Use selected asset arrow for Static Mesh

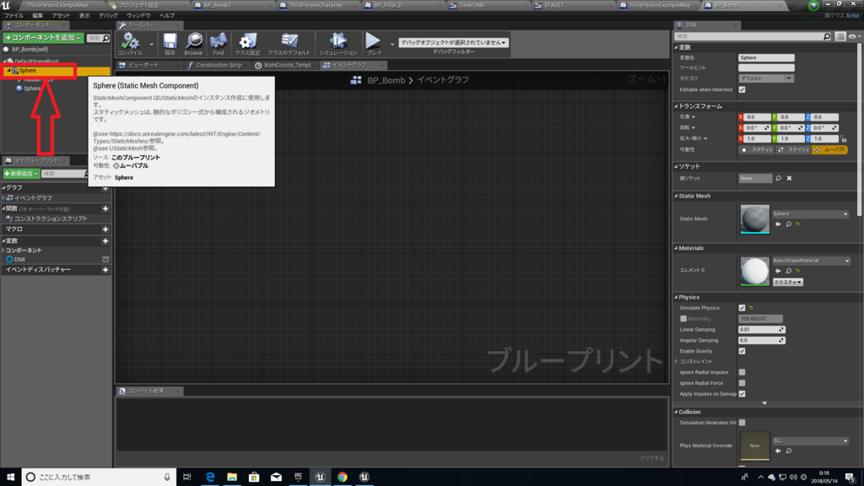[x=778, y=224]
